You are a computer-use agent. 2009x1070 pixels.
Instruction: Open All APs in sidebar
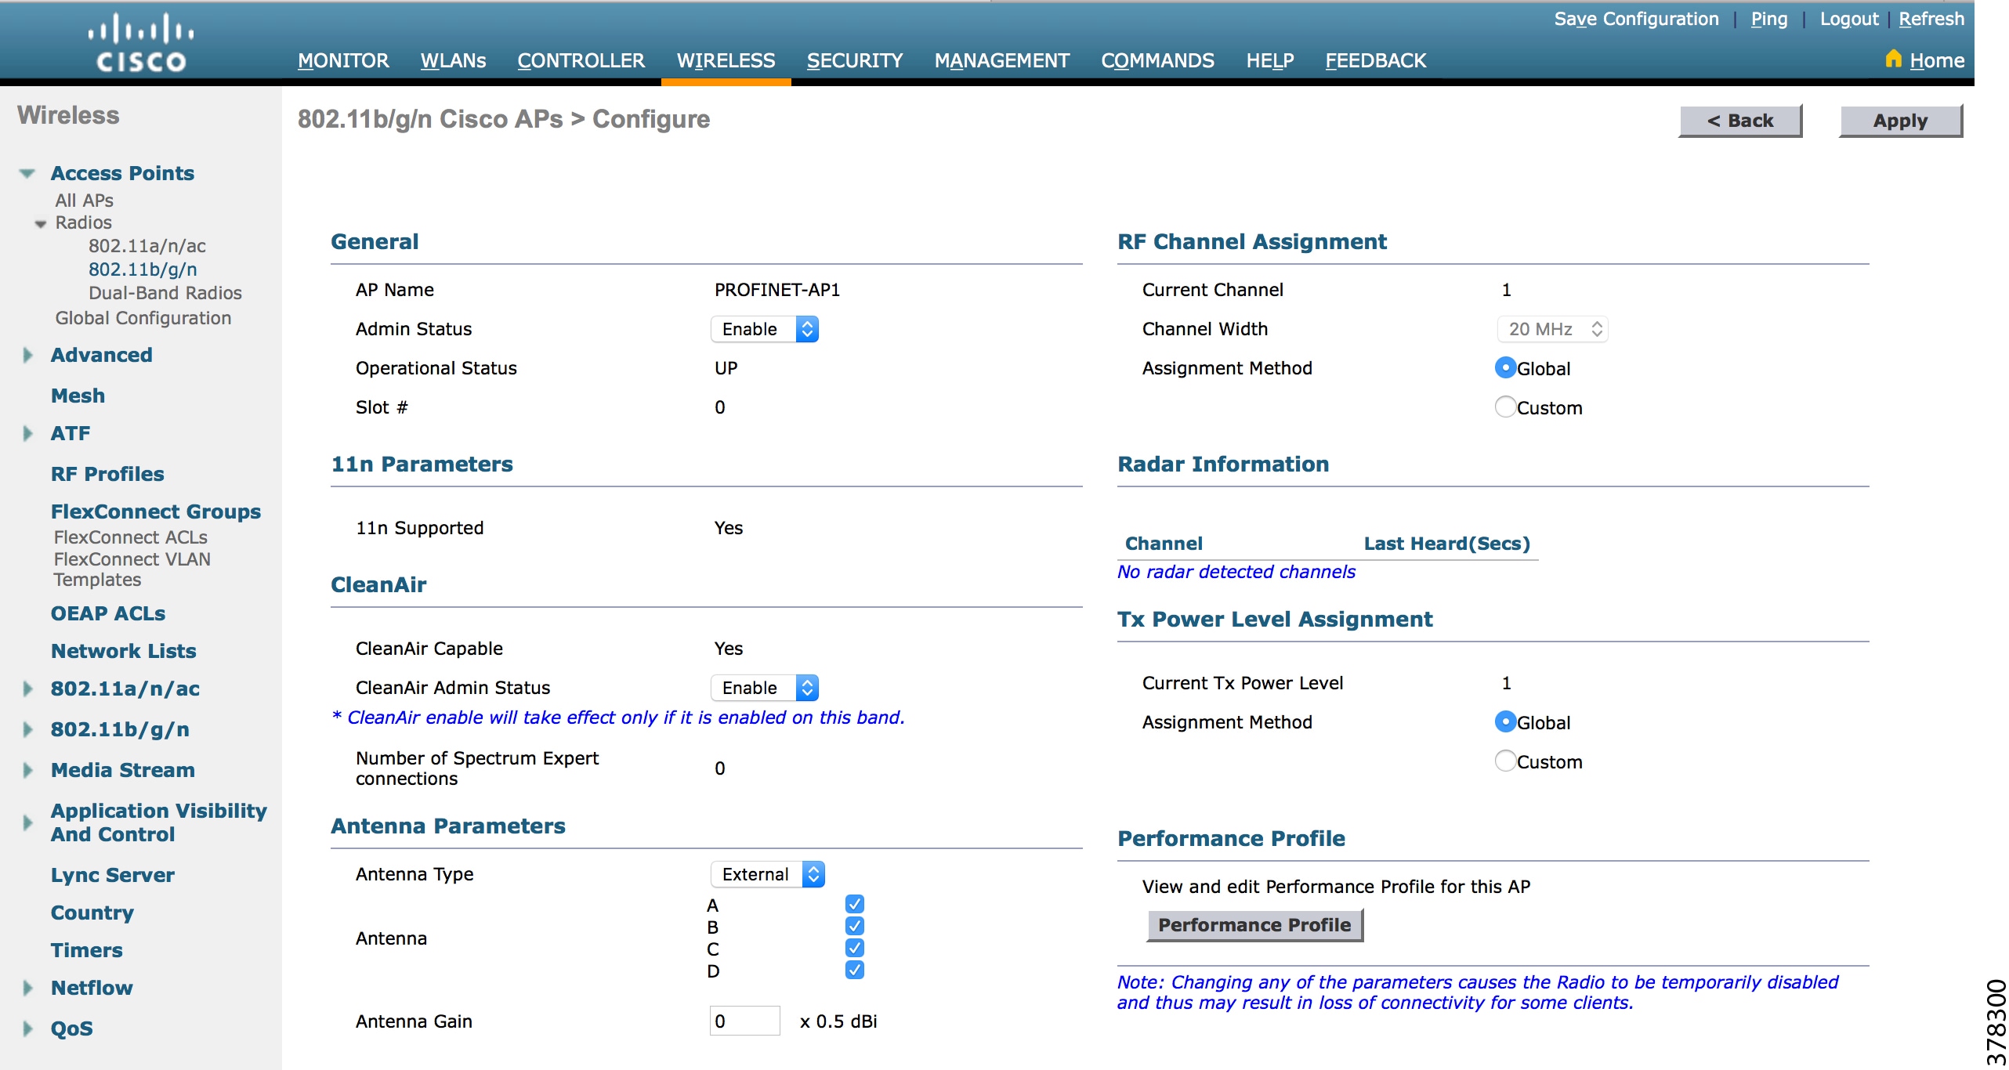click(84, 201)
